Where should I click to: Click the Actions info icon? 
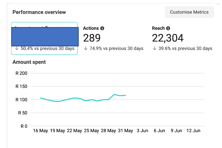102,28
